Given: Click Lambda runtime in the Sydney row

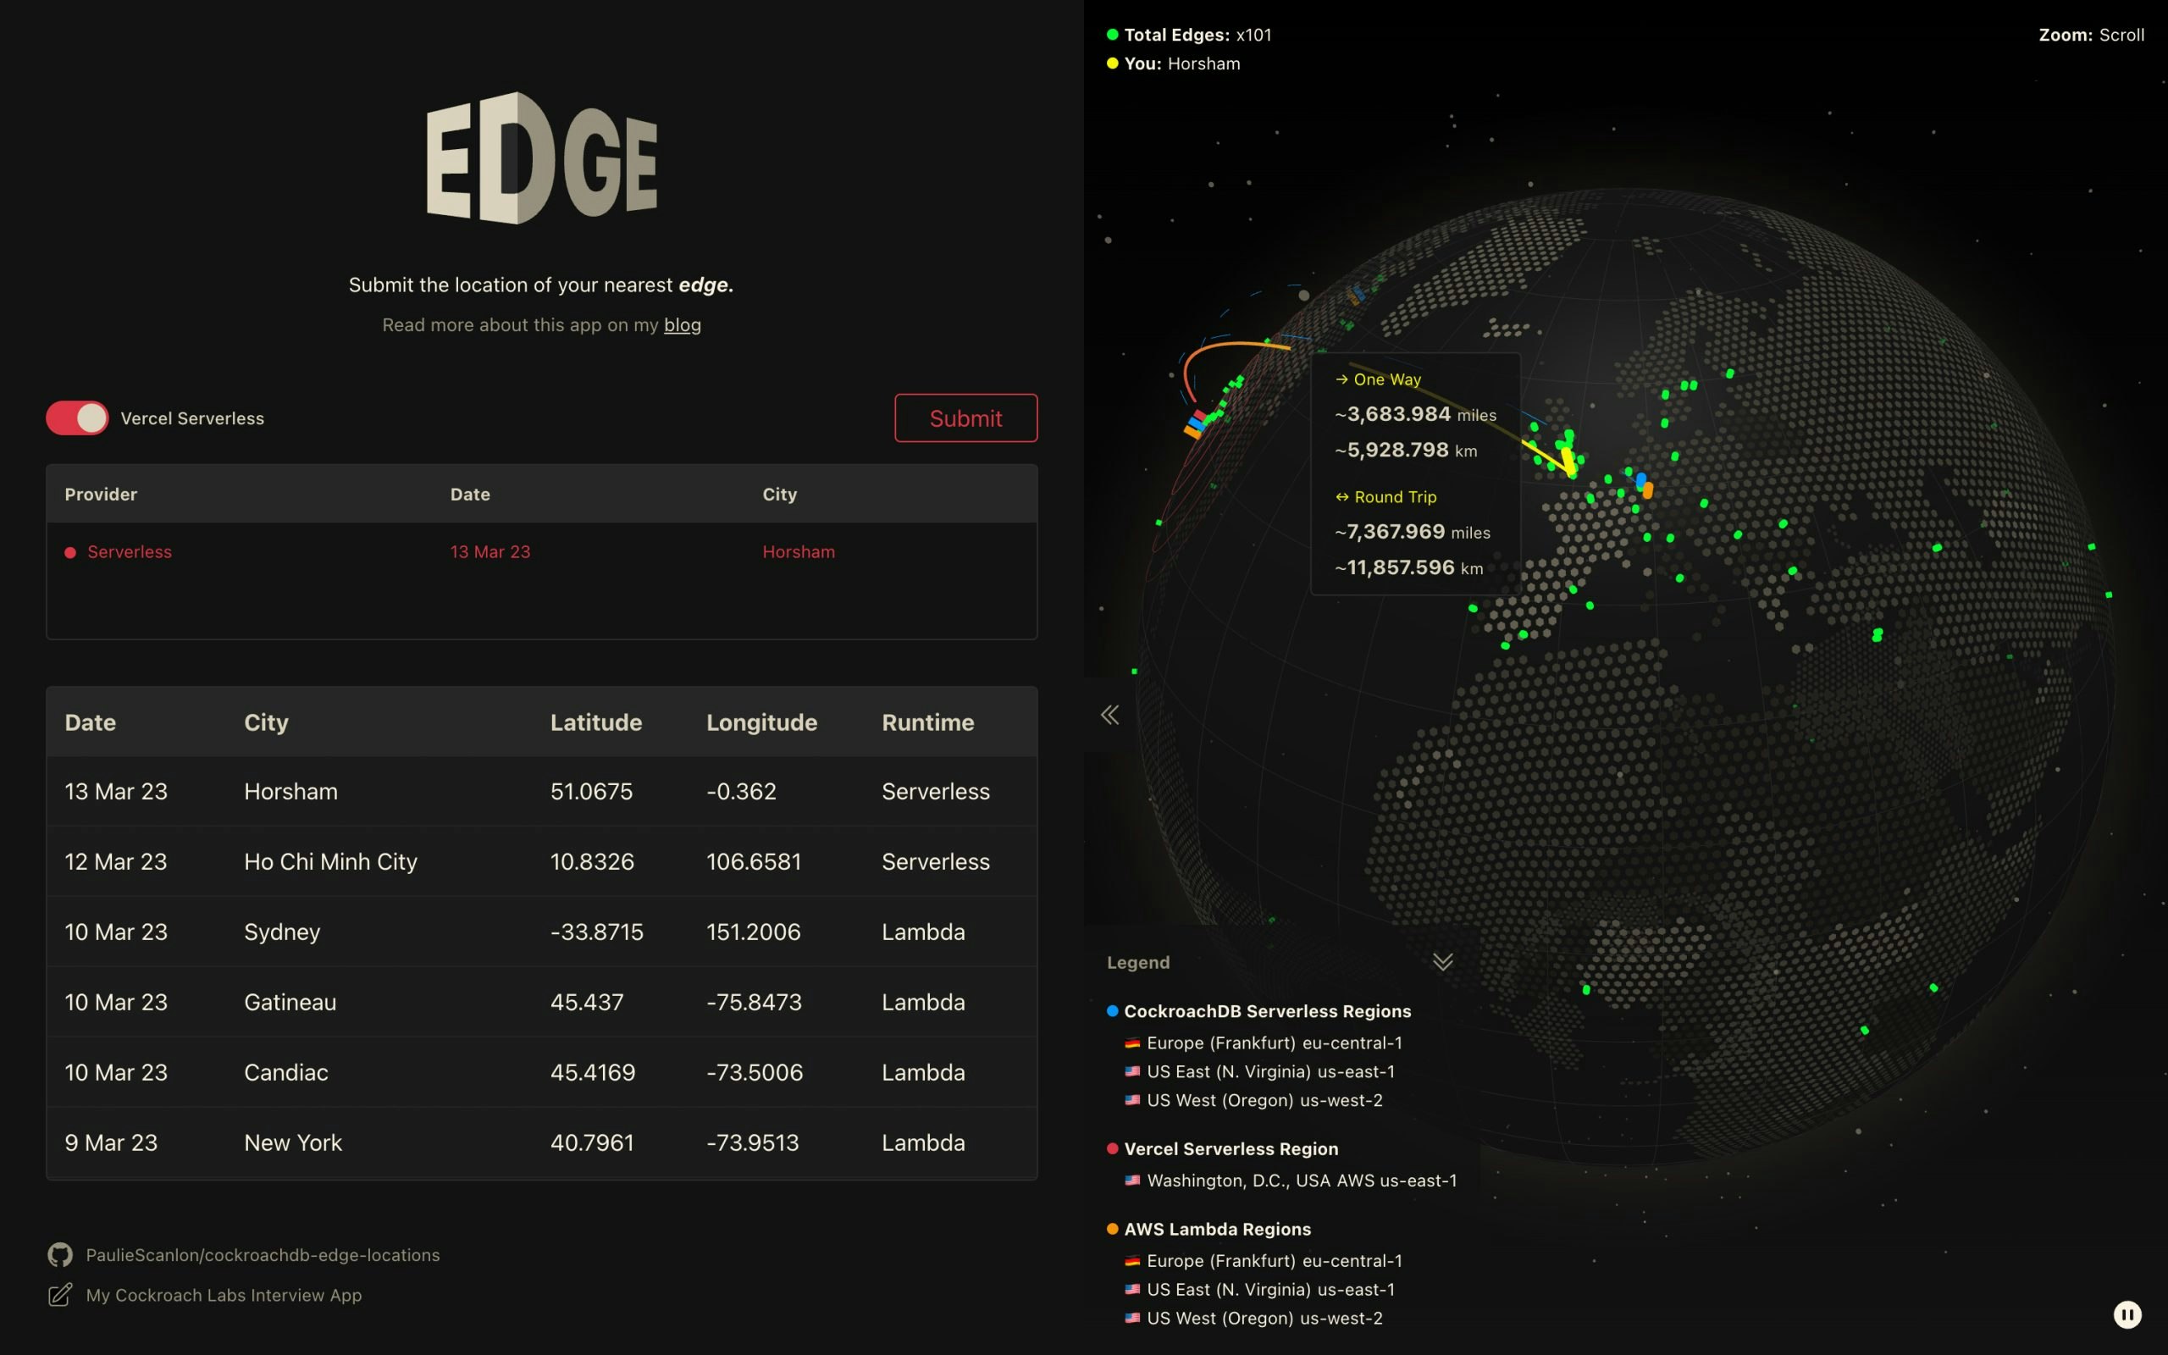Looking at the screenshot, I should (x=923, y=932).
